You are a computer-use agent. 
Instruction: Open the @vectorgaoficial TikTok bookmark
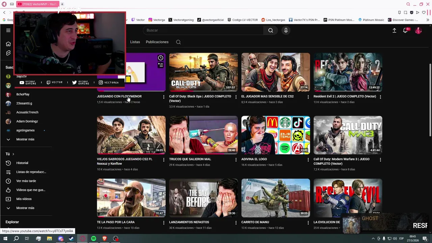tap(211, 20)
